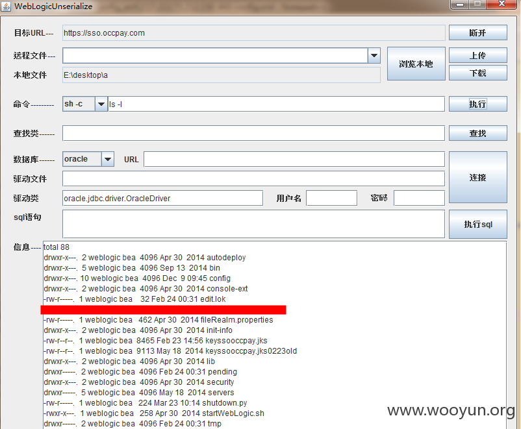Click the 查找 search button
The width and height of the screenshot is (521, 429).
[478, 133]
